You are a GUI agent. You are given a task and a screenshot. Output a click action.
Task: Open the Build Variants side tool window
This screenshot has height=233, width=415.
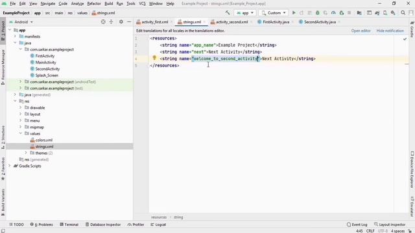(3, 202)
